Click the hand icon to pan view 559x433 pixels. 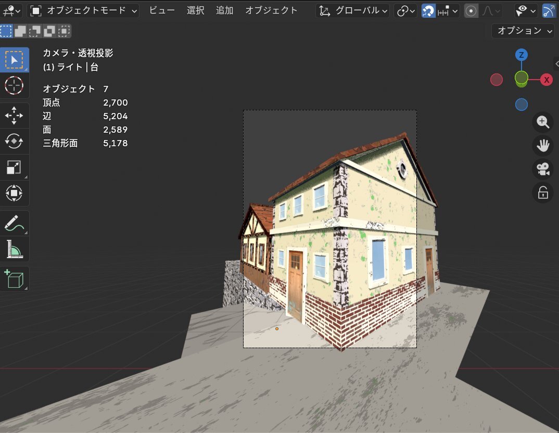(543, 145)
